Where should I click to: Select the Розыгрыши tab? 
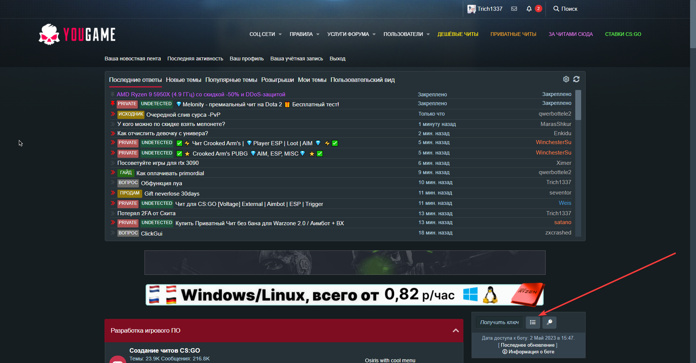tap(277, 80)
